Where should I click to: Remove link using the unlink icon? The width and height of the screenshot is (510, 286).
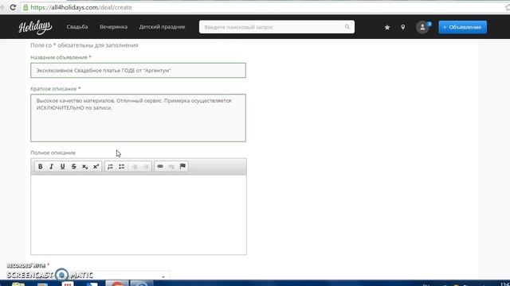pyautogui.click(x=171, y=166)
